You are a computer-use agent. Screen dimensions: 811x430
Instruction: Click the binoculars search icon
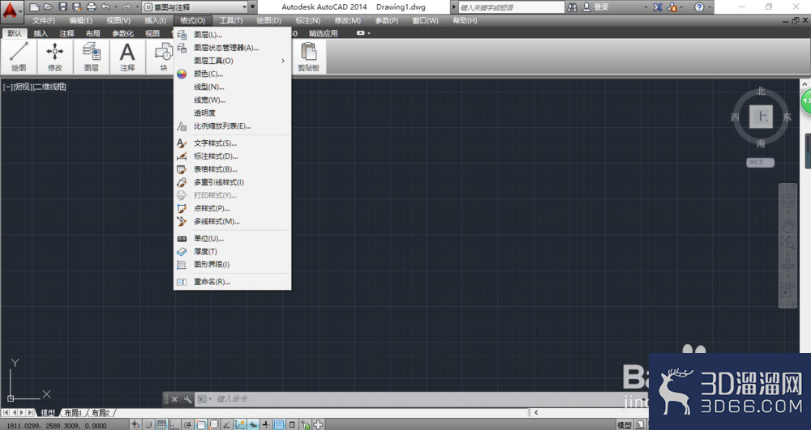pyautogui.click(x=572, y=7)
